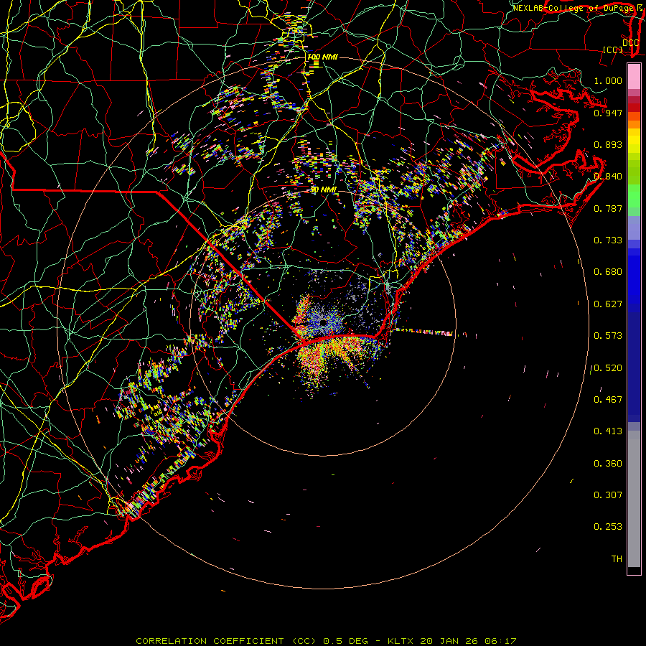Click the 0.413 color scale label
This screenshot has height=646, width=646.
(x=608, y=431)
